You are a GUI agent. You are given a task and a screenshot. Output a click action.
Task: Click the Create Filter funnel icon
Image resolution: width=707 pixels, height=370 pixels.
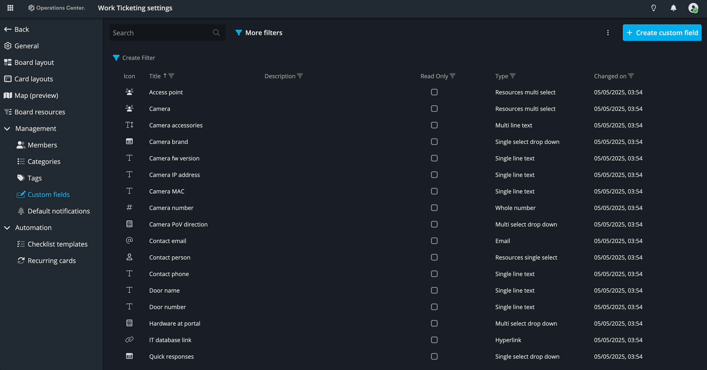[116, 58]
